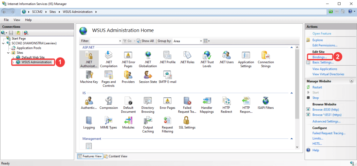Select Start Page in Connections tree

tap(19, 38)
